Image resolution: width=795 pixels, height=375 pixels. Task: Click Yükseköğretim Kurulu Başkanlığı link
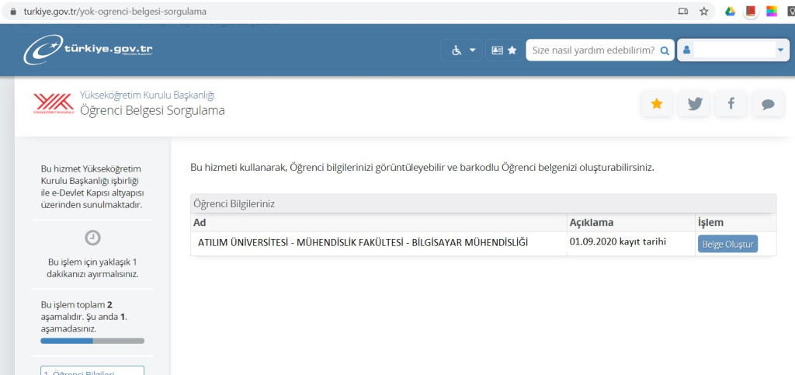pos(147,95)
